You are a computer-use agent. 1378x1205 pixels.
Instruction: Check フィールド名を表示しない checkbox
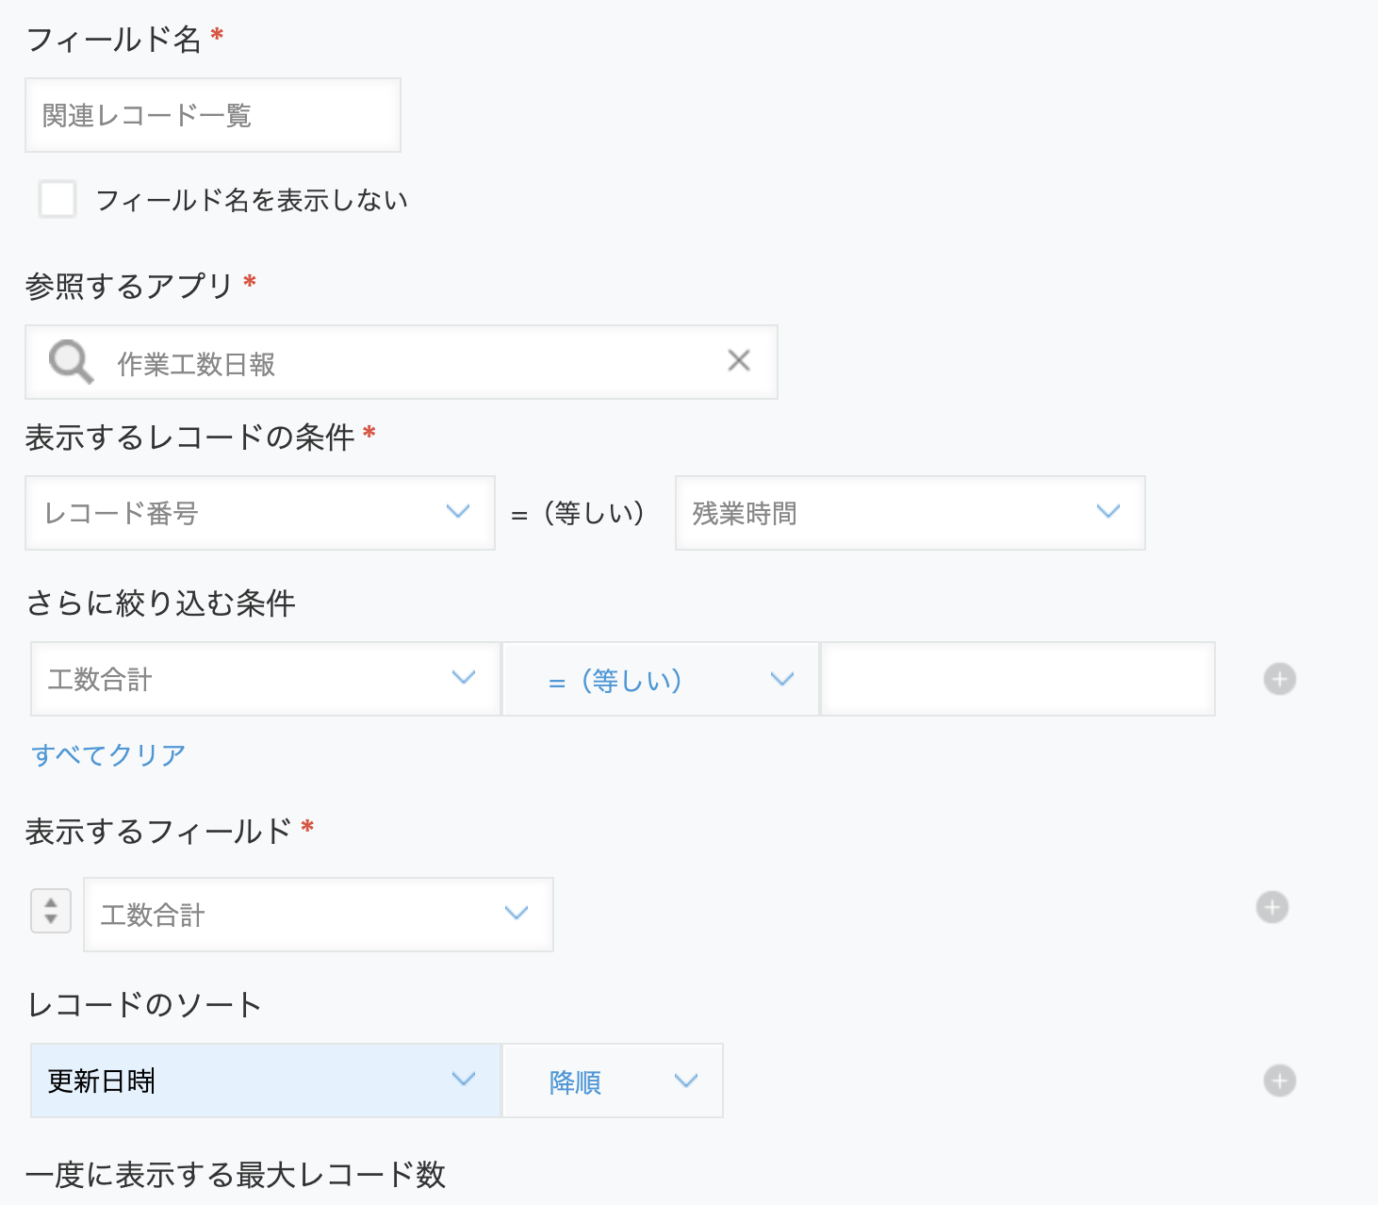[x=57, y=200]
